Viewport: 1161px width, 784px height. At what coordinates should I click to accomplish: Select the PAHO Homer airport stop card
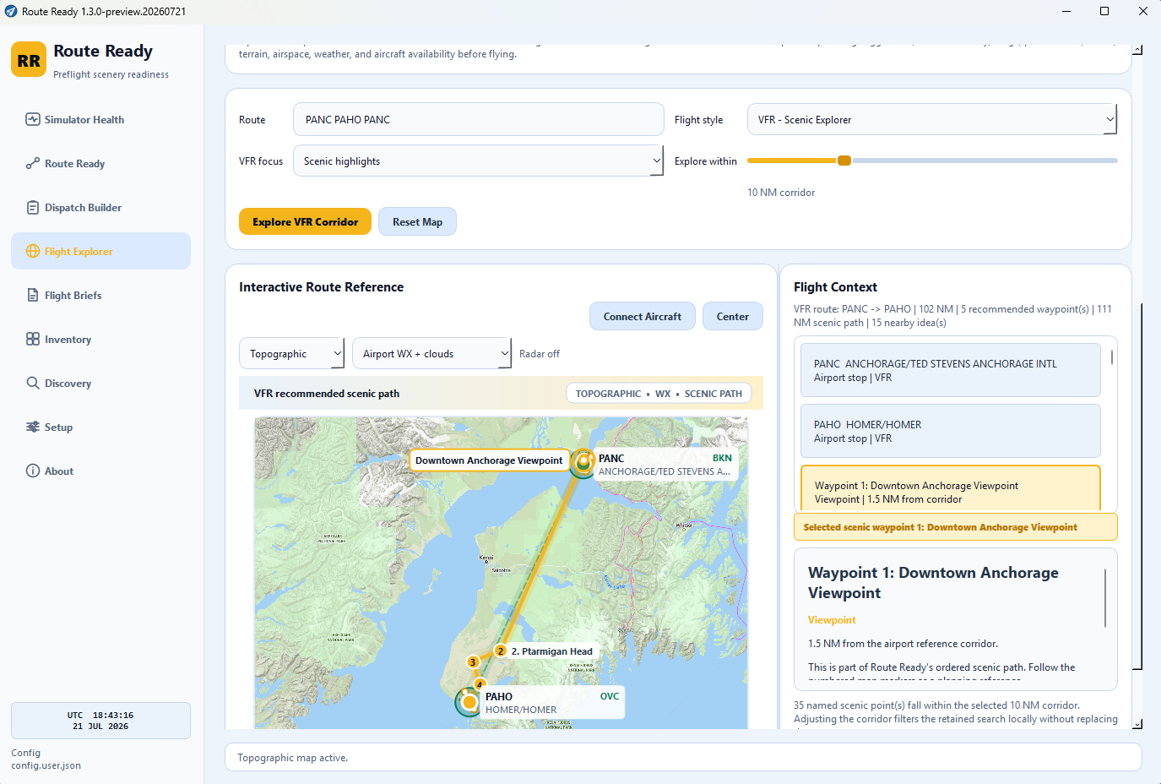coord(950,431)
